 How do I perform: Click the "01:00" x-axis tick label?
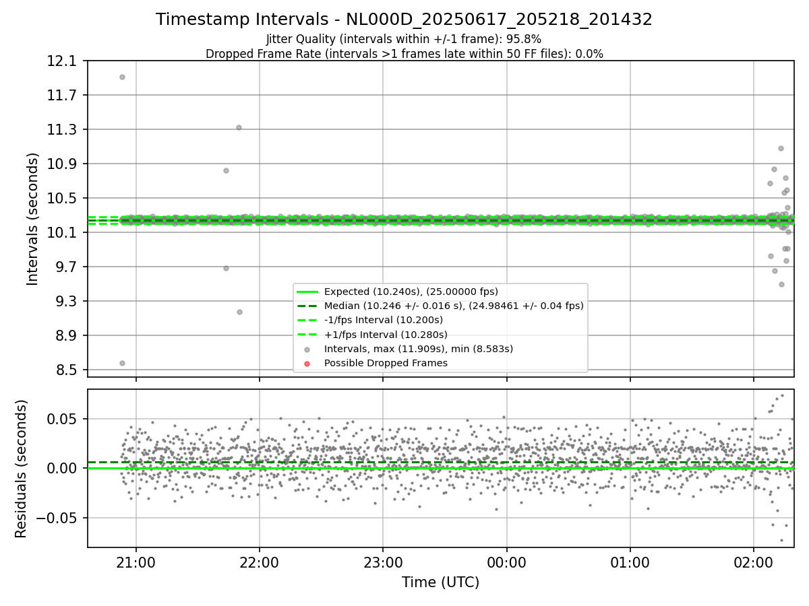click(x=630, y=564)
